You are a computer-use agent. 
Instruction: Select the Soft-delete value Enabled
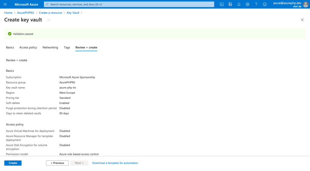[64, 103]
